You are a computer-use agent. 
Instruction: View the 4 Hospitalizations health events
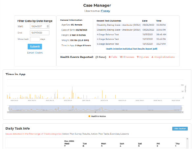click(163, 57)
